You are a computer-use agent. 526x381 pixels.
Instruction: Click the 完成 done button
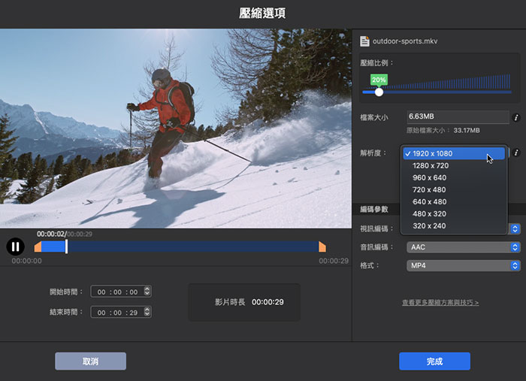pyautogui.click(x=435, y=361)
